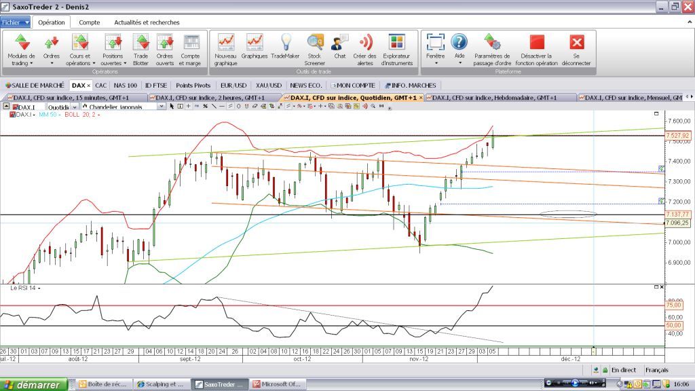Open the MON COMPTE workspace tab

point(353,85)
